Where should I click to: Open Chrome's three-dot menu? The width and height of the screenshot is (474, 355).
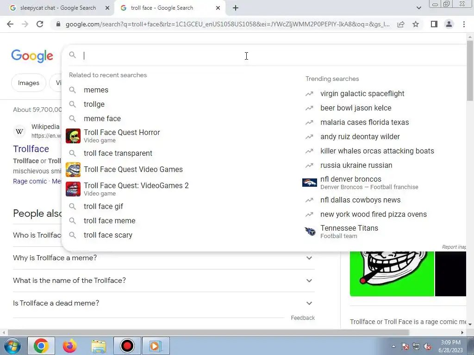464,24
